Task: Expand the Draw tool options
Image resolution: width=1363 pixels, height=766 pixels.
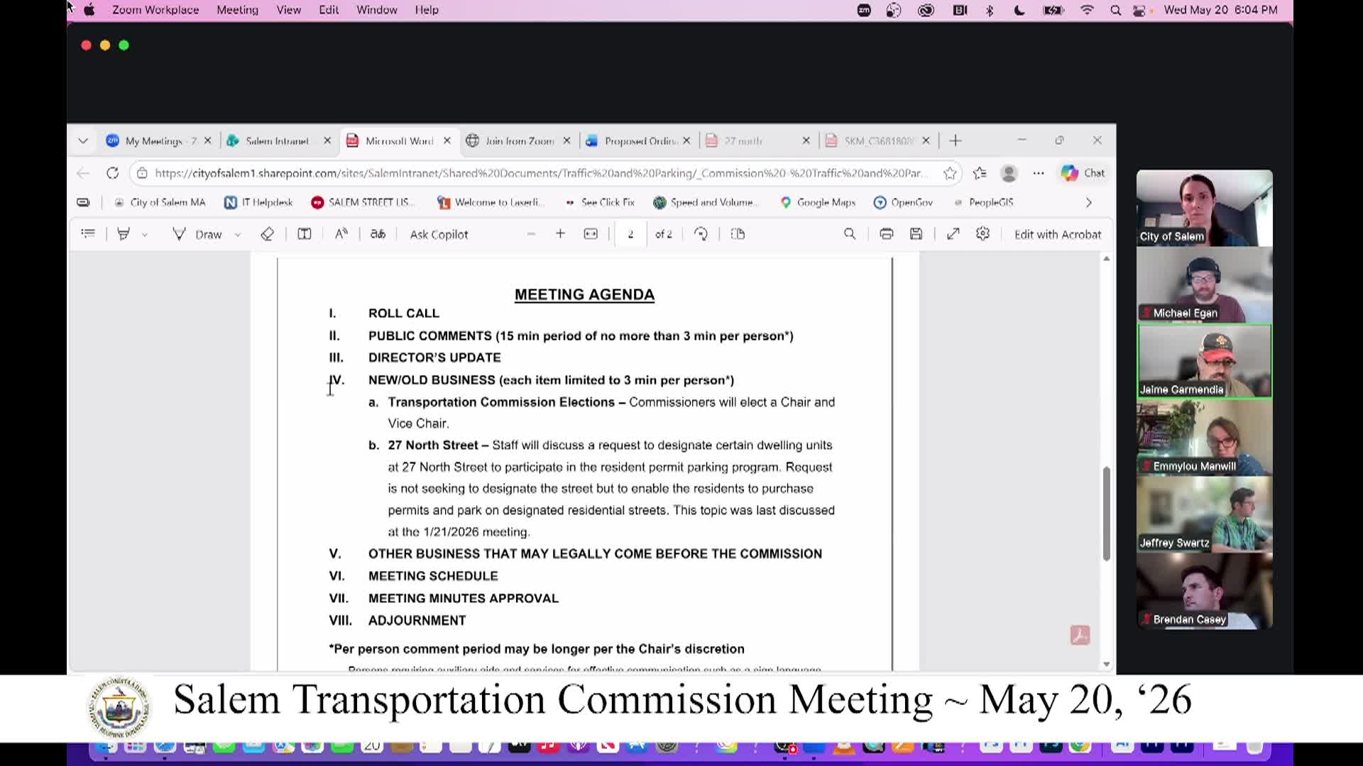Action: pyautogui.click(x=238, y=235)
